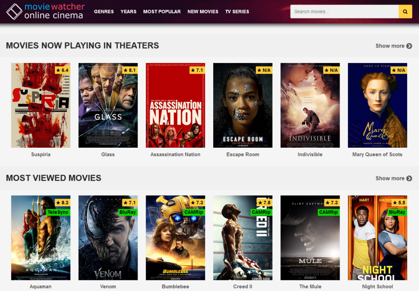419x291 pixels.
Task: Open the Indivisible movie poster
Action: [x=310, y=105]
